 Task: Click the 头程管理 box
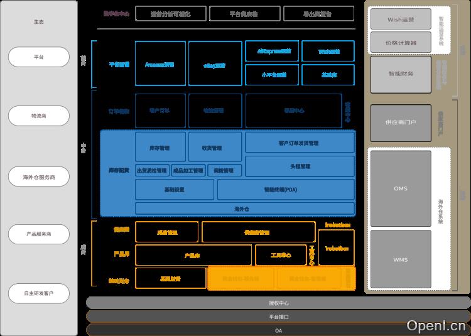tap(299, 166)
